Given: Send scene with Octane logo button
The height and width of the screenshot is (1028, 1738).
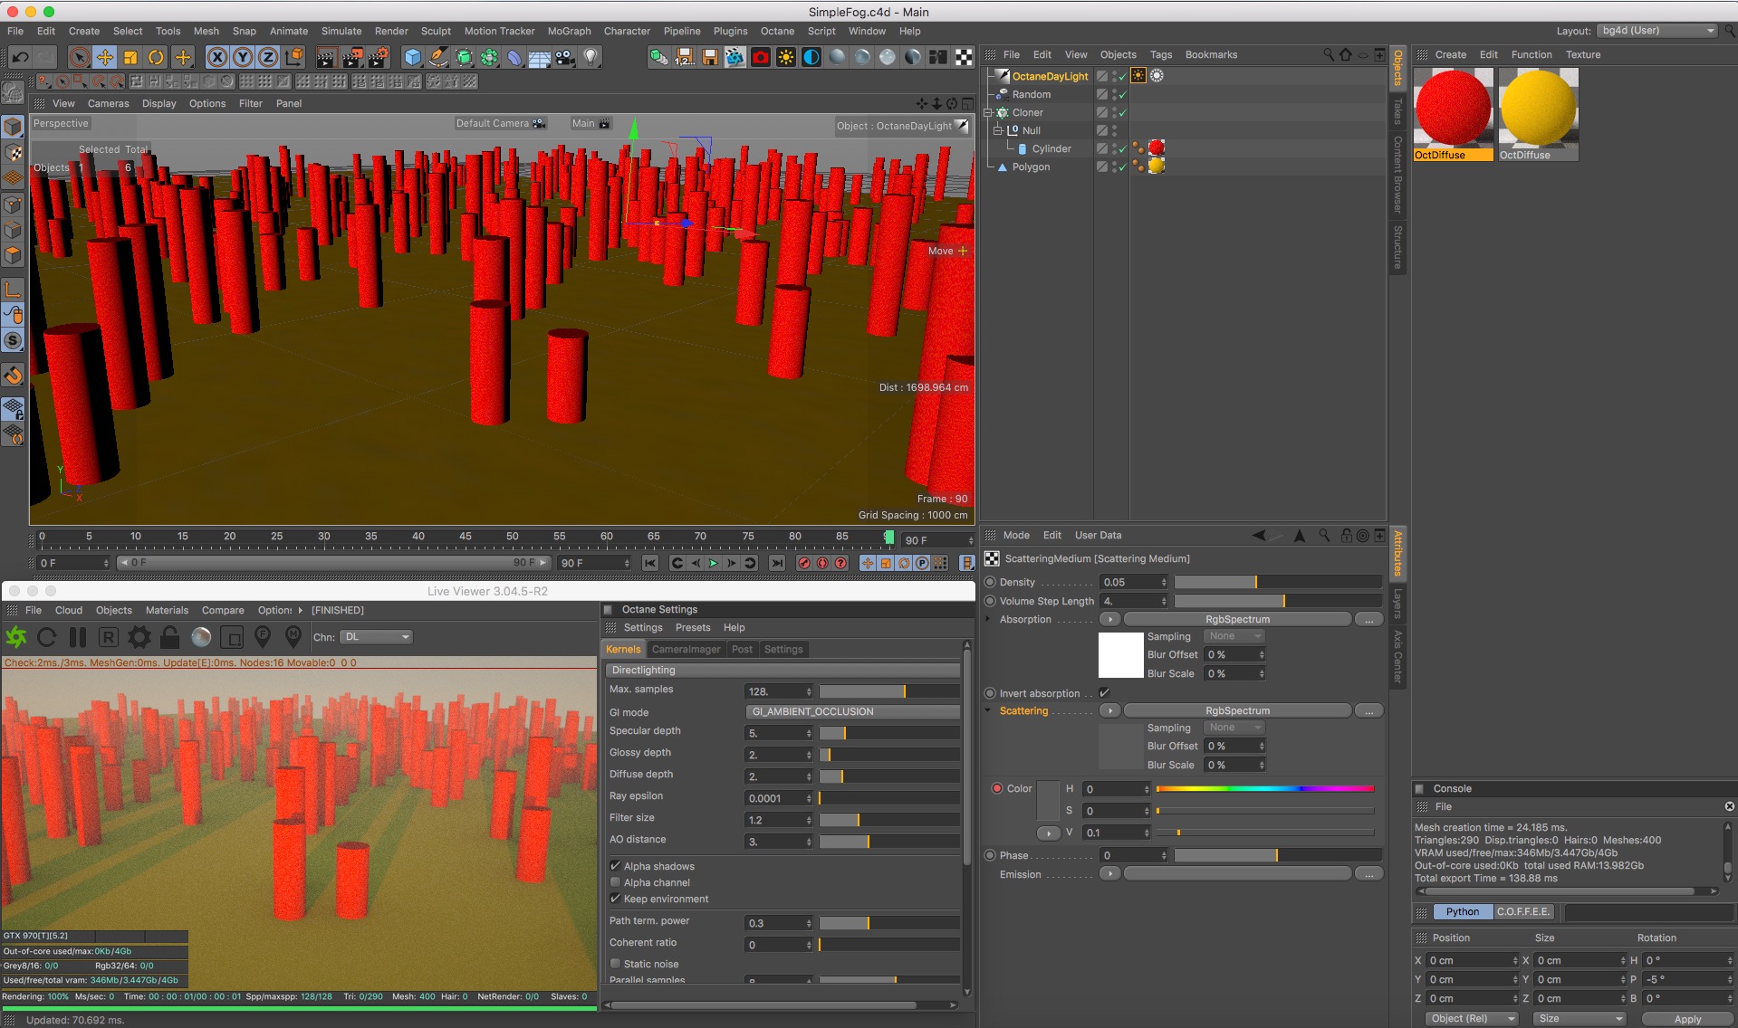Looking at the screenshot, I should pyautogui.click(x=16, y=638).
